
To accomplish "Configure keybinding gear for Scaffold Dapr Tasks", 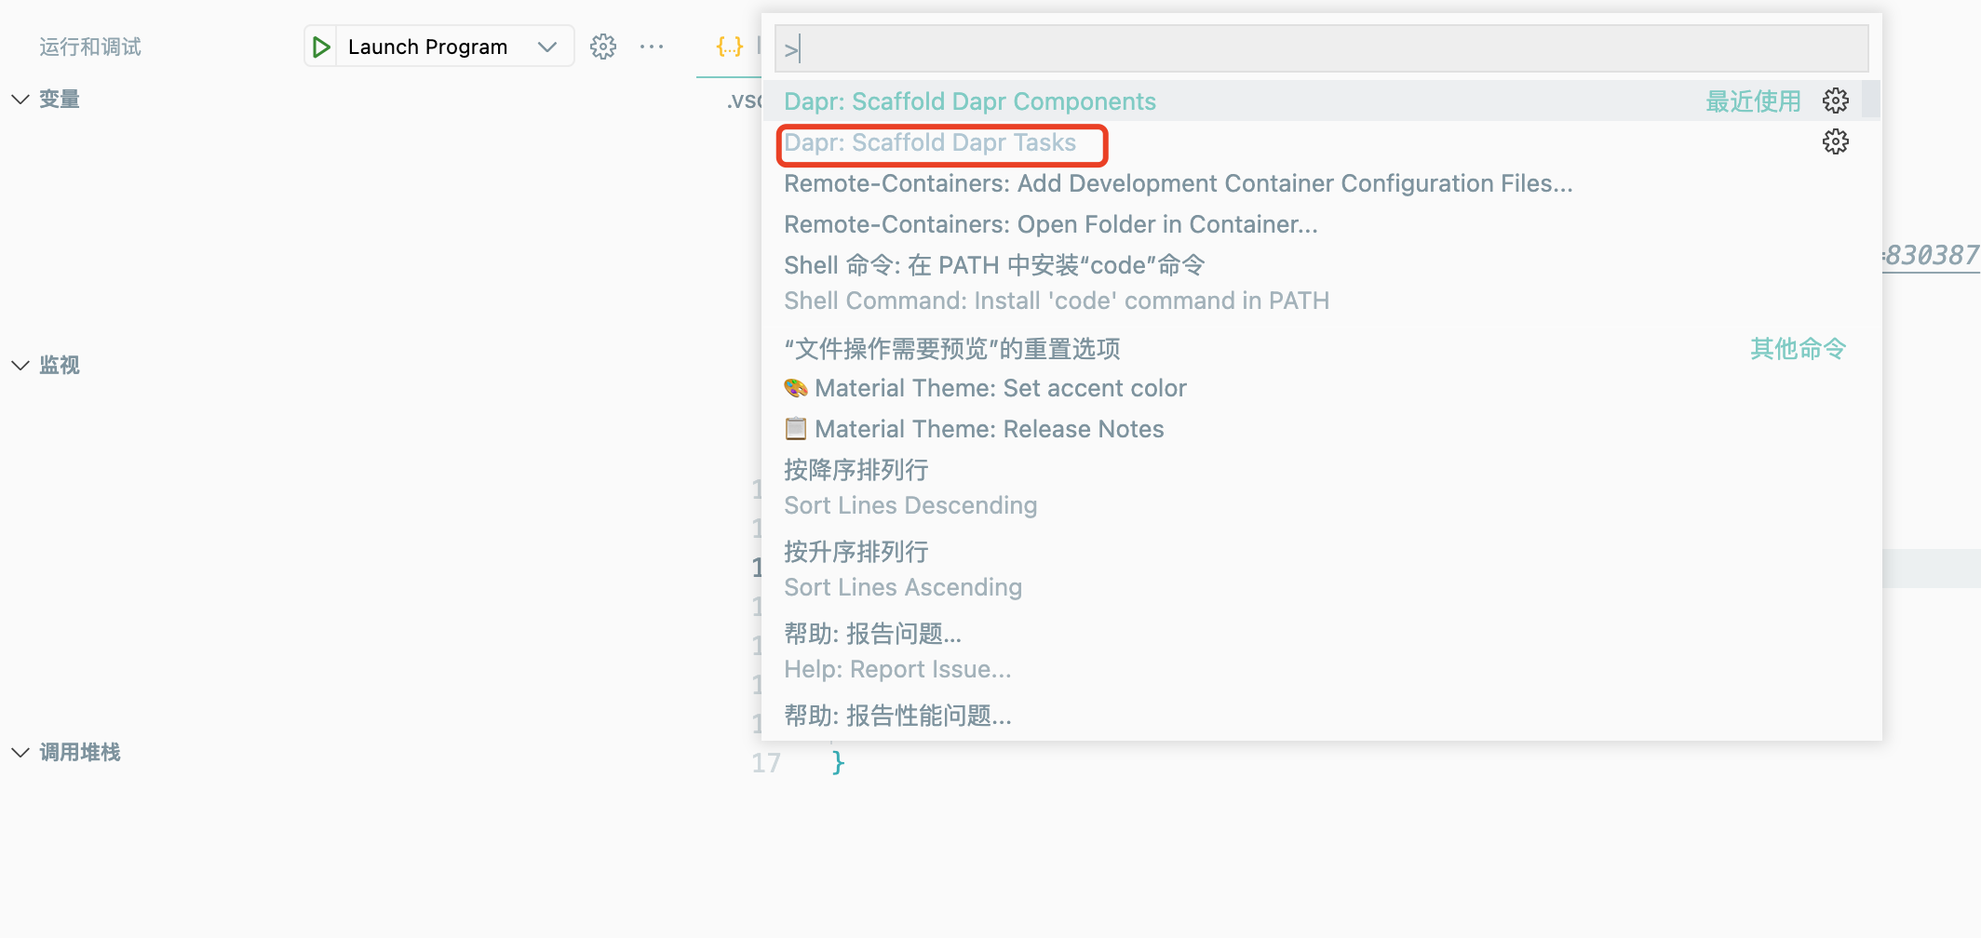I will click(x=1835, y=141).
